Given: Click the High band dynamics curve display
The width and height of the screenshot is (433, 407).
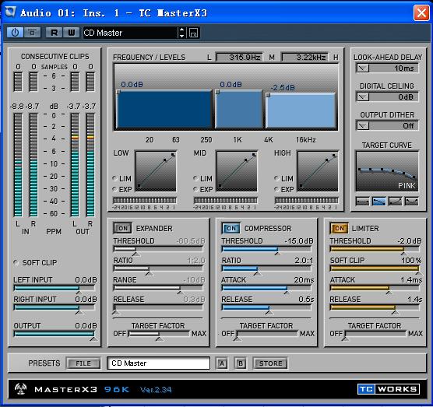Looking at the screenshot, I should (318, 171).
